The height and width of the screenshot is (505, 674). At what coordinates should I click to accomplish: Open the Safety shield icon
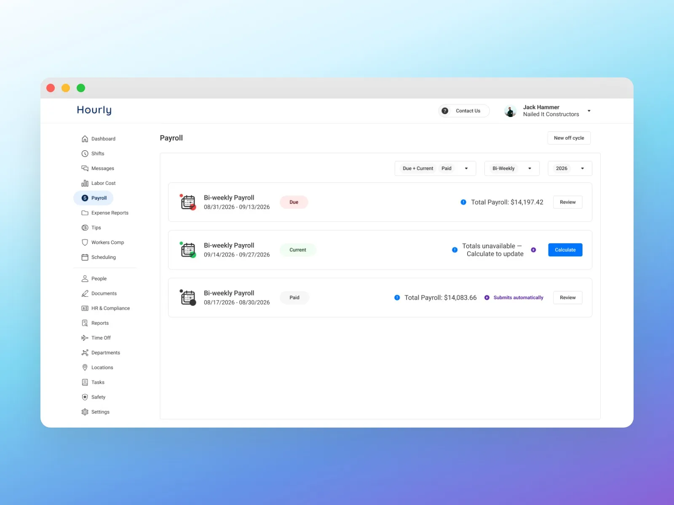coord(85,397)
